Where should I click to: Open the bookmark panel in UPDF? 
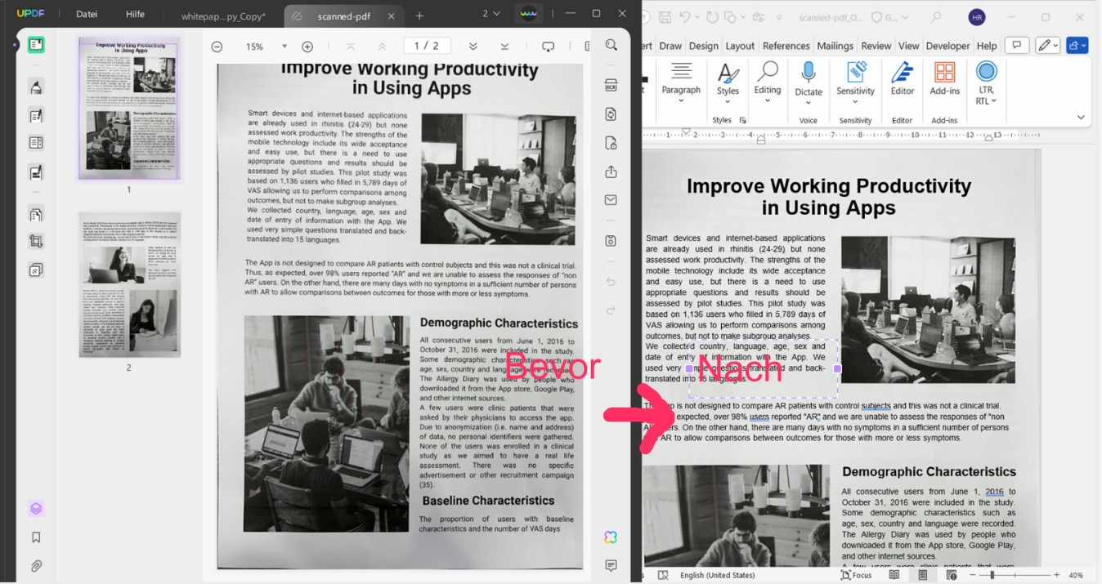[36, 537]
